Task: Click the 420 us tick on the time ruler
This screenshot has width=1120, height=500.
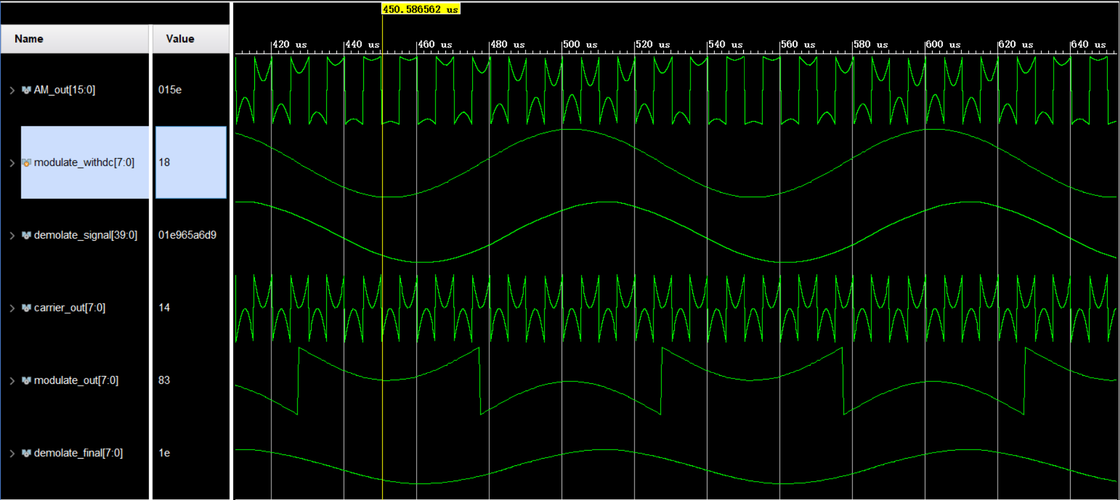Action: pyautogui.click(x=290, y=44)
